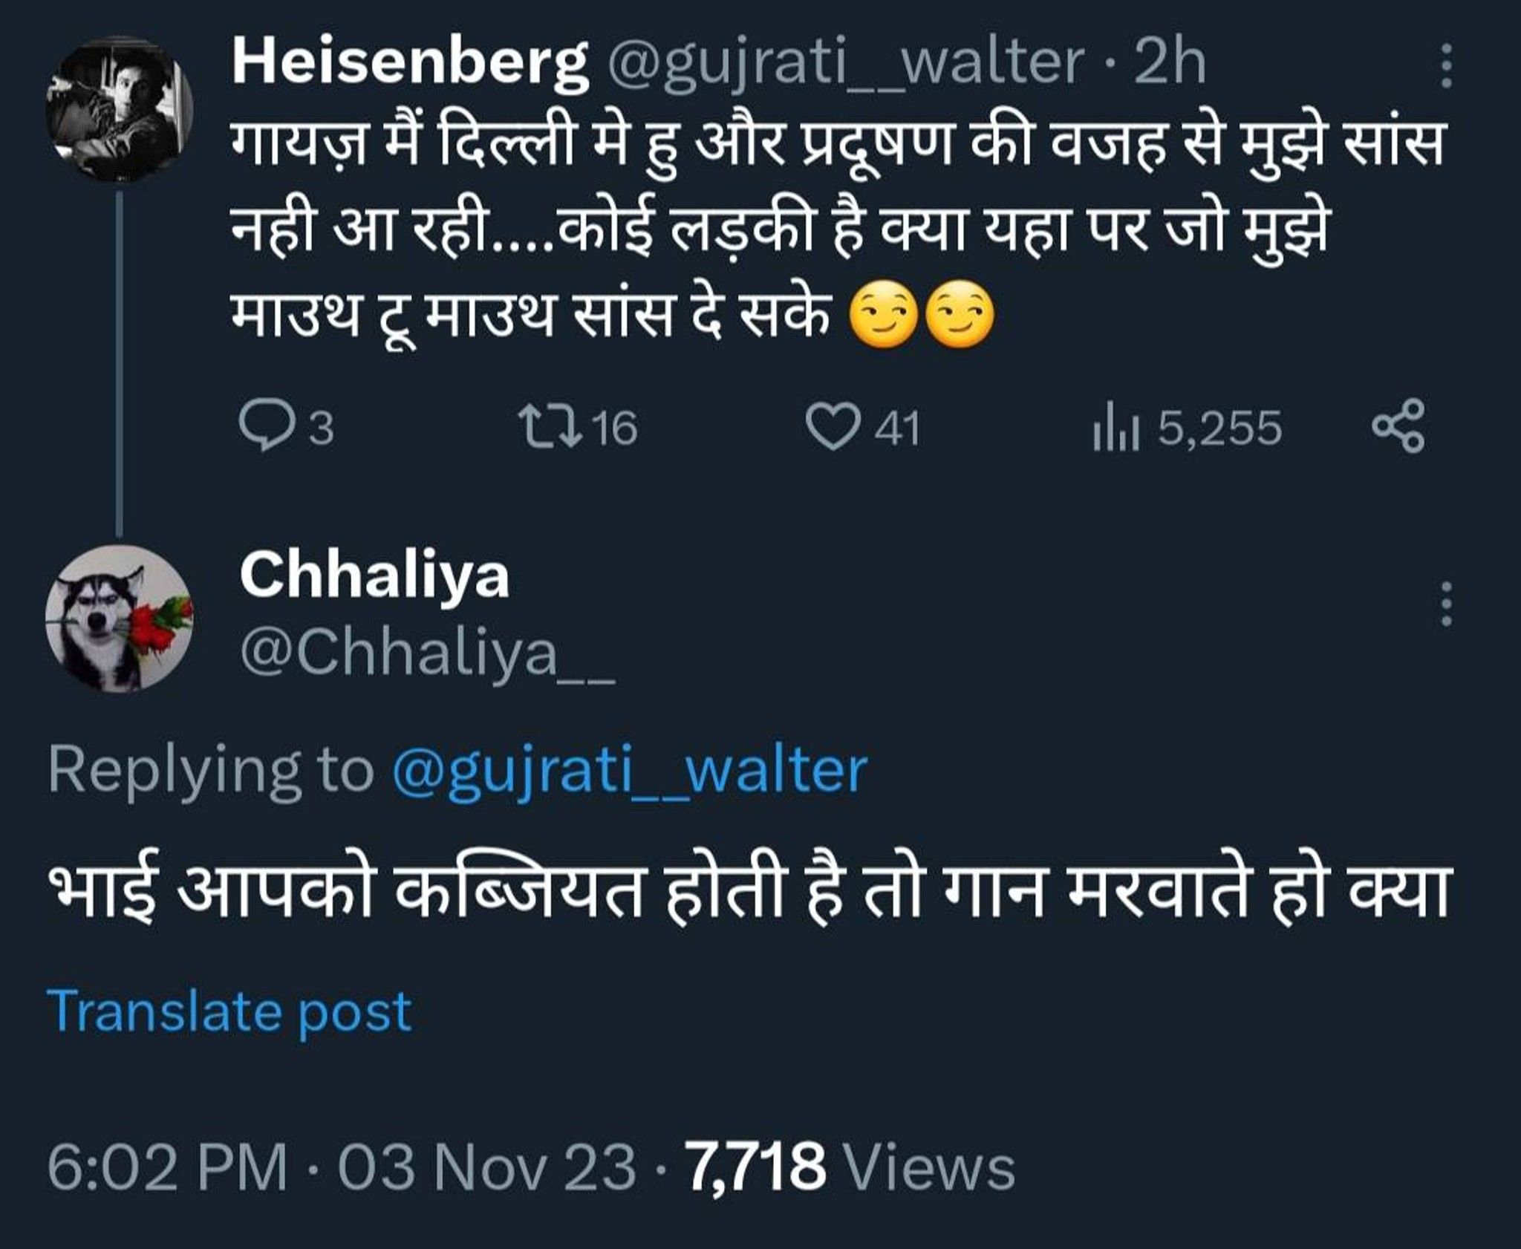Open the three-dot menu on Heisenberg's tweet
Image resolution: width=1521 pixels, height=1249 pixels.
(x=1445, y=65)
